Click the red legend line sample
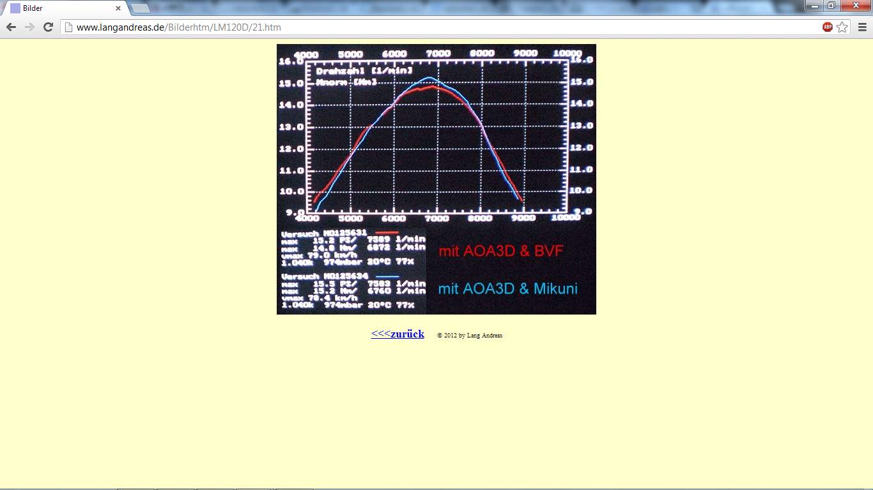Image resolution: width=873 pixels, height=490 pixels. [x=386, y=234]
